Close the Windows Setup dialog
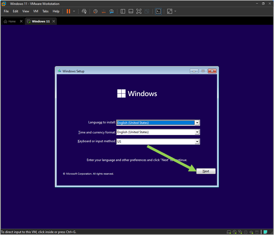 [x=212, y=71]
